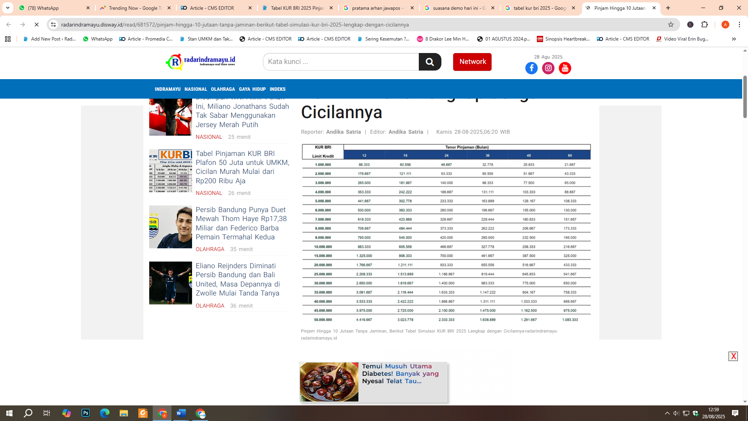The height and width of the screenshot is (421, 748).
Task: Click the browser address bar URL
Action: pos(235,25)
